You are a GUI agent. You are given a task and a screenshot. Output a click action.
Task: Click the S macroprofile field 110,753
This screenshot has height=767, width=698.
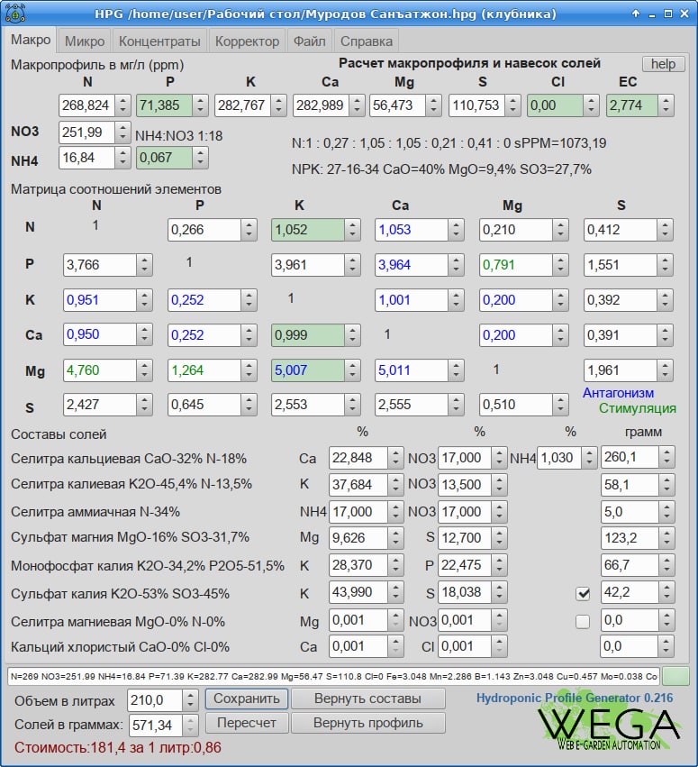point(476,105)
